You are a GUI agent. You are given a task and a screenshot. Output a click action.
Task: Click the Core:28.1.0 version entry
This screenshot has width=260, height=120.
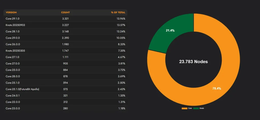[x=13, y=31]
